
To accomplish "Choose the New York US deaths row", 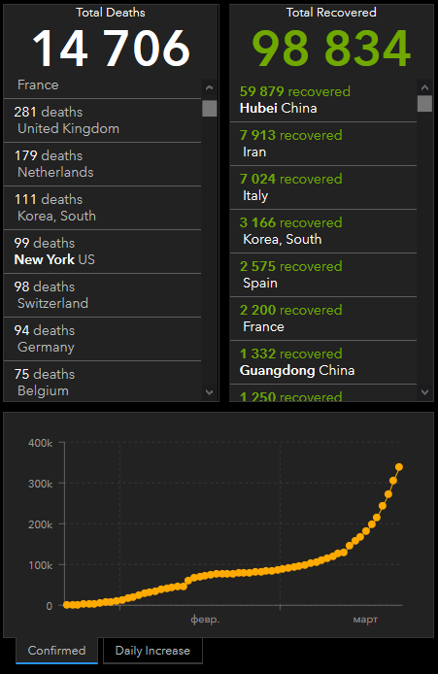I will point(102,252).
